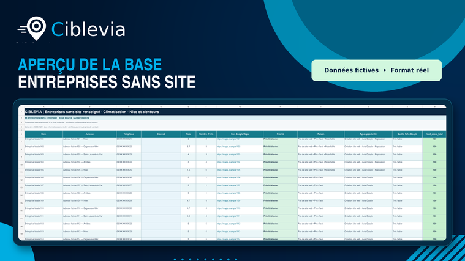Viewport: 465px width, 261px height.
Task: Open the https://maps.example/105 link
Action: 229,170
